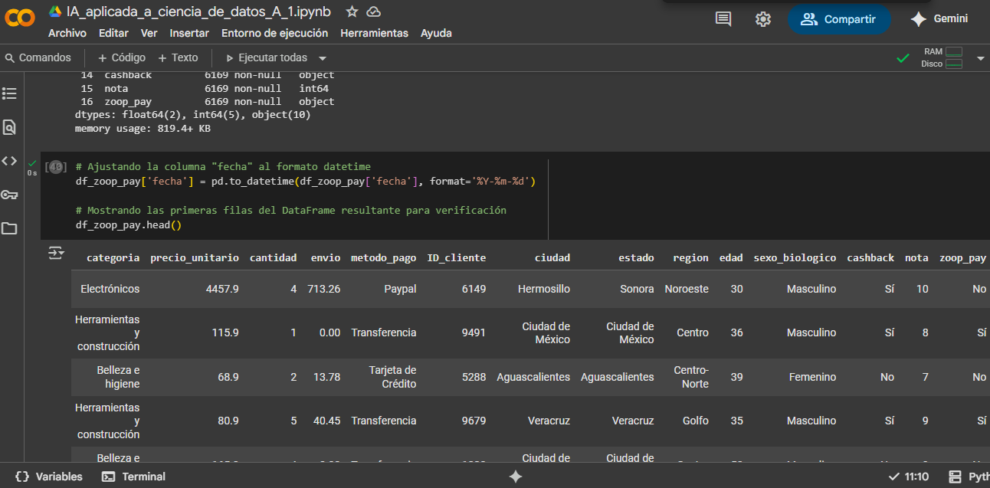Click the Compartir share button
This screenshot has width=990, height=488.
839,19
